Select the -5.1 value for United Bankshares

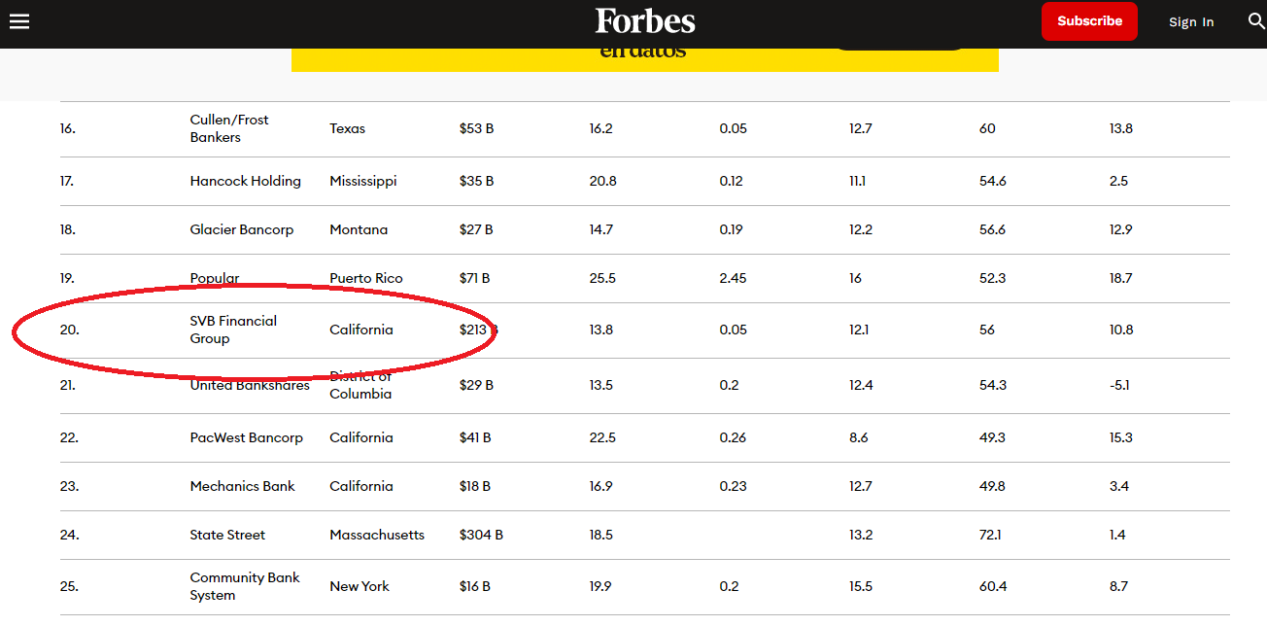[1121, 385]
